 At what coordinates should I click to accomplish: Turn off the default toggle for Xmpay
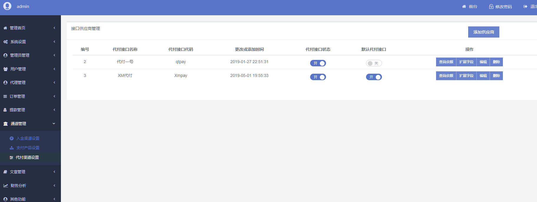[374, 77]
